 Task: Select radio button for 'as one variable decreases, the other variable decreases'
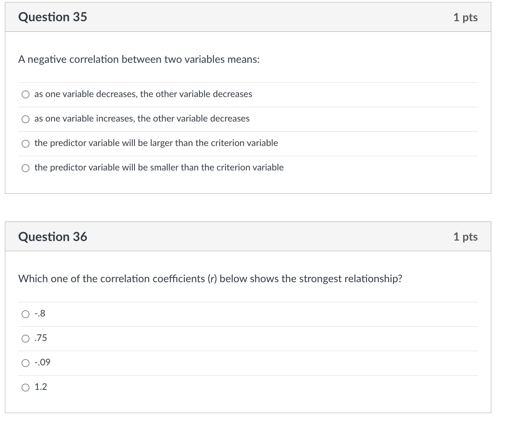pos(26,95)
